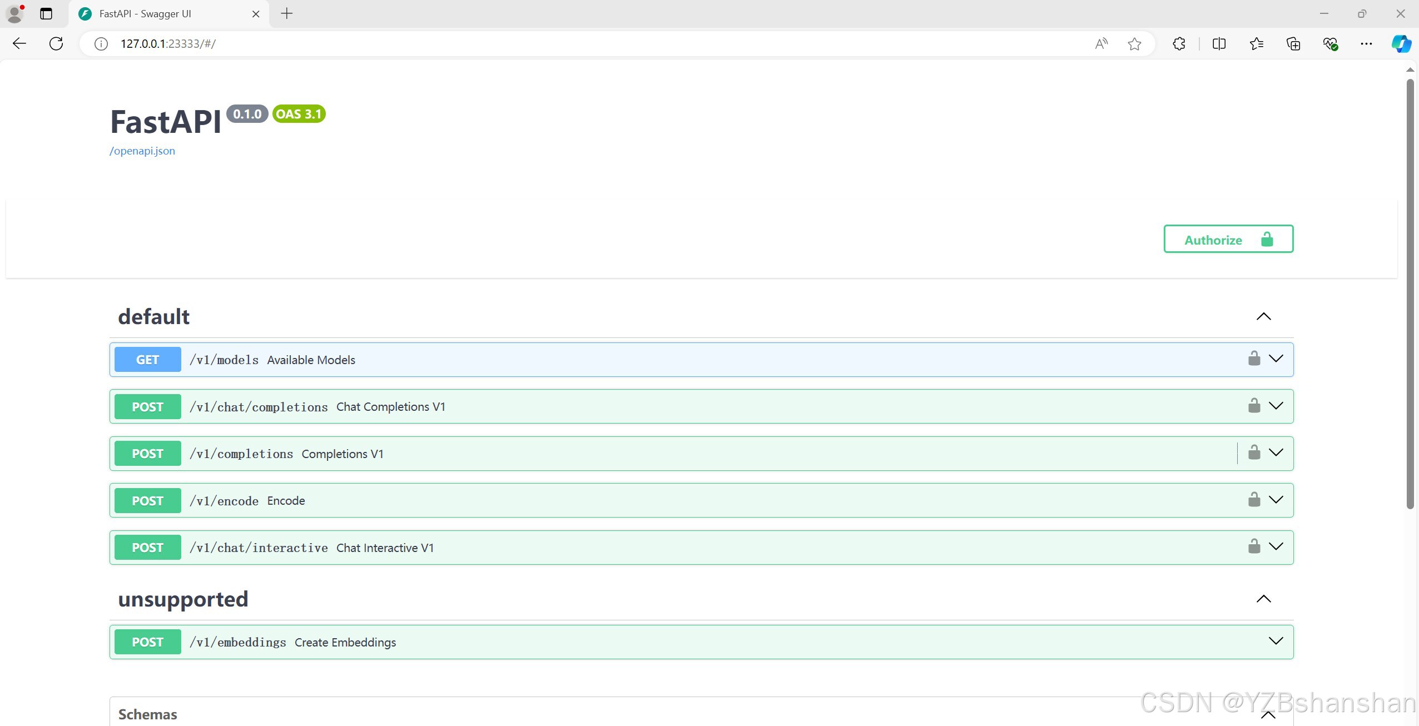Open the Copilot sidebar icon

(1401, 44)
